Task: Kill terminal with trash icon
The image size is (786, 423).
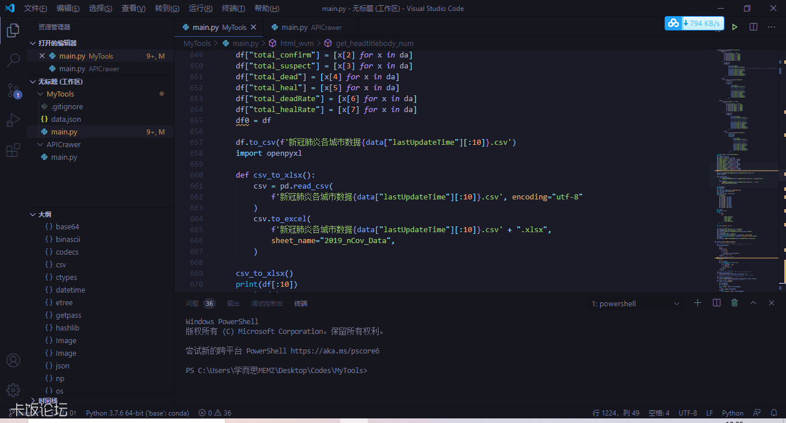Action: [x=734, y=303]
